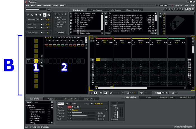Click the Render button
Screen dimensions: 196x129
pos(60,32)
